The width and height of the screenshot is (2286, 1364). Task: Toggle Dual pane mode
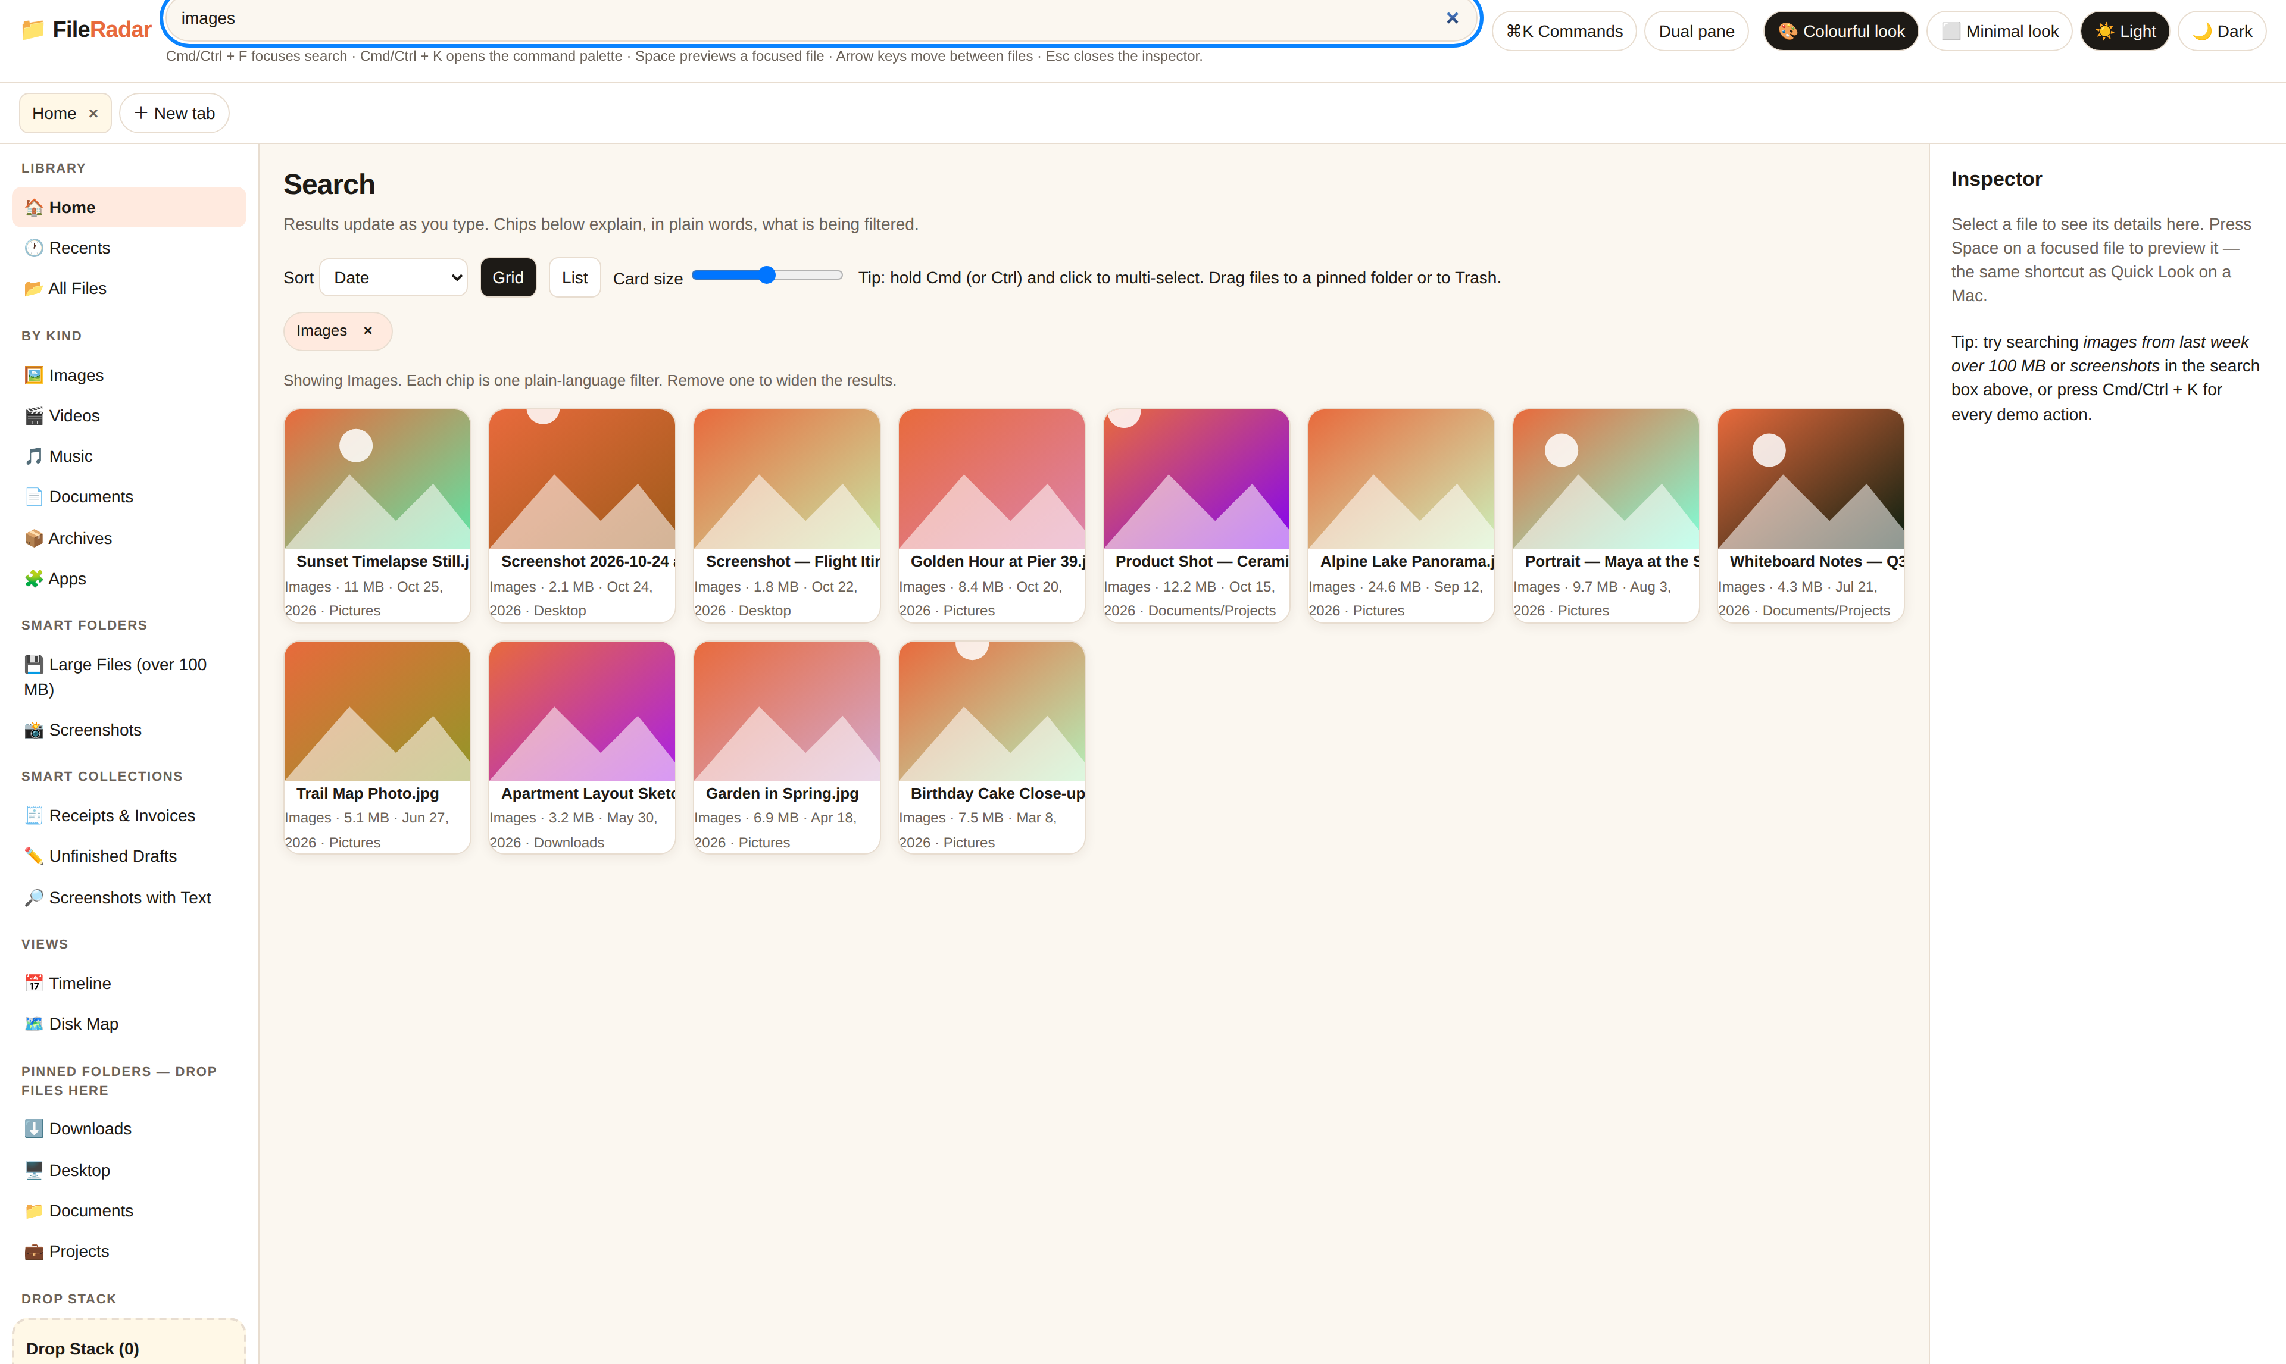click(x=1697, y=32)
